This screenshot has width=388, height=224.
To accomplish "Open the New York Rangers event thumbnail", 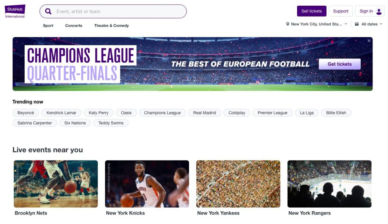I will [329, 184].
